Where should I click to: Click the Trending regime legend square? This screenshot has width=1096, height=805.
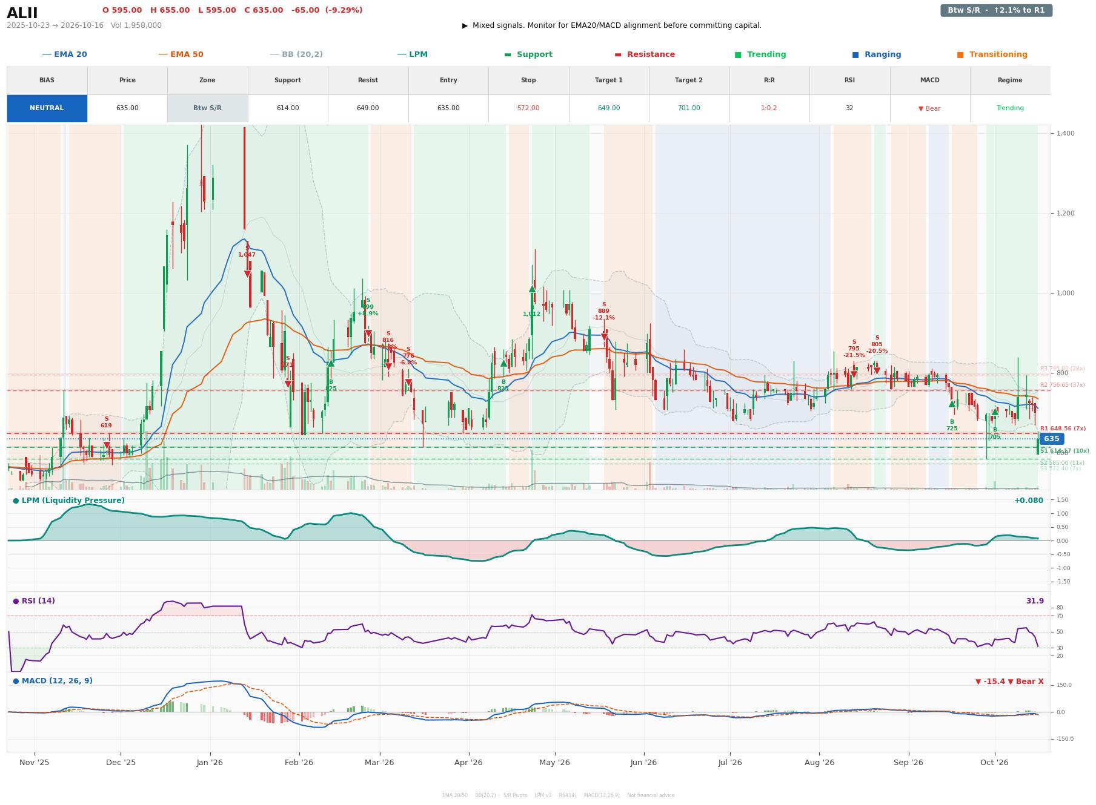point(738,54)
